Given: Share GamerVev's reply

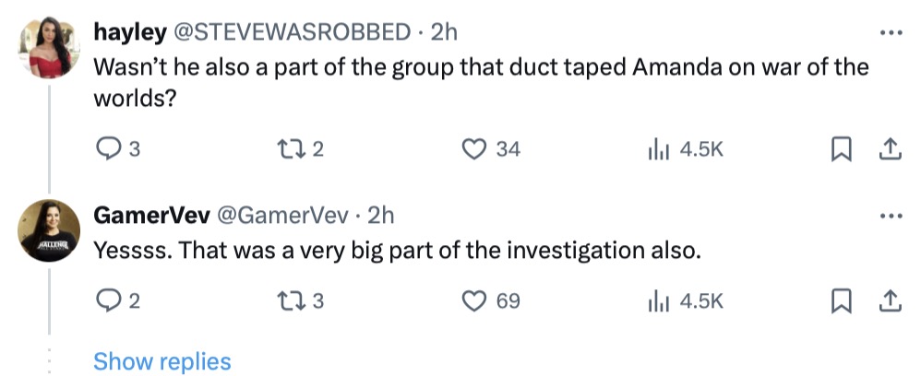Looking at the screenshot, I should coord(891,300).
